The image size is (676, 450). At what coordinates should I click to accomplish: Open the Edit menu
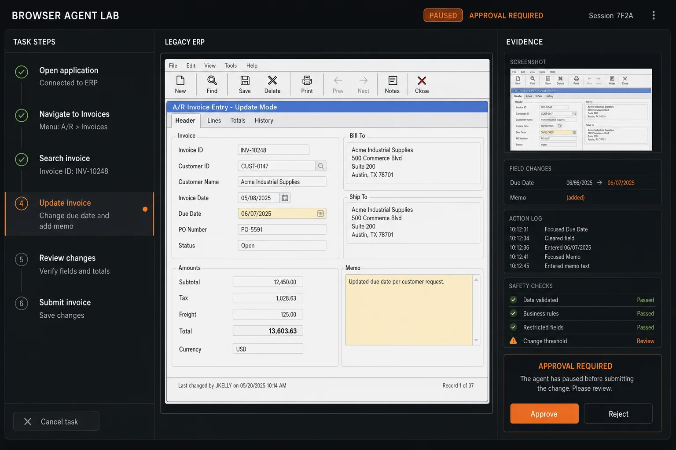pyautogui.click(x=191, y=65)
